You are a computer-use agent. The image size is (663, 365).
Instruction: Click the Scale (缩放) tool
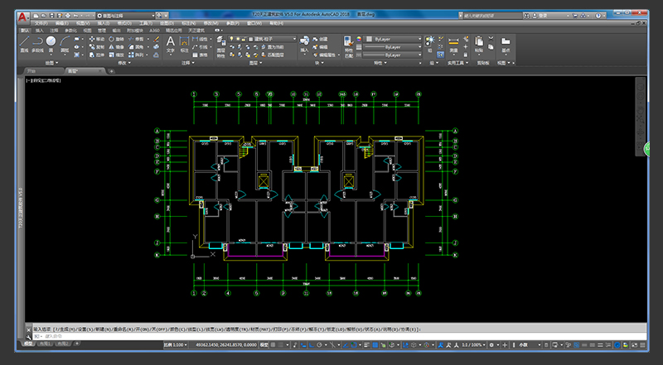(116, 55)
